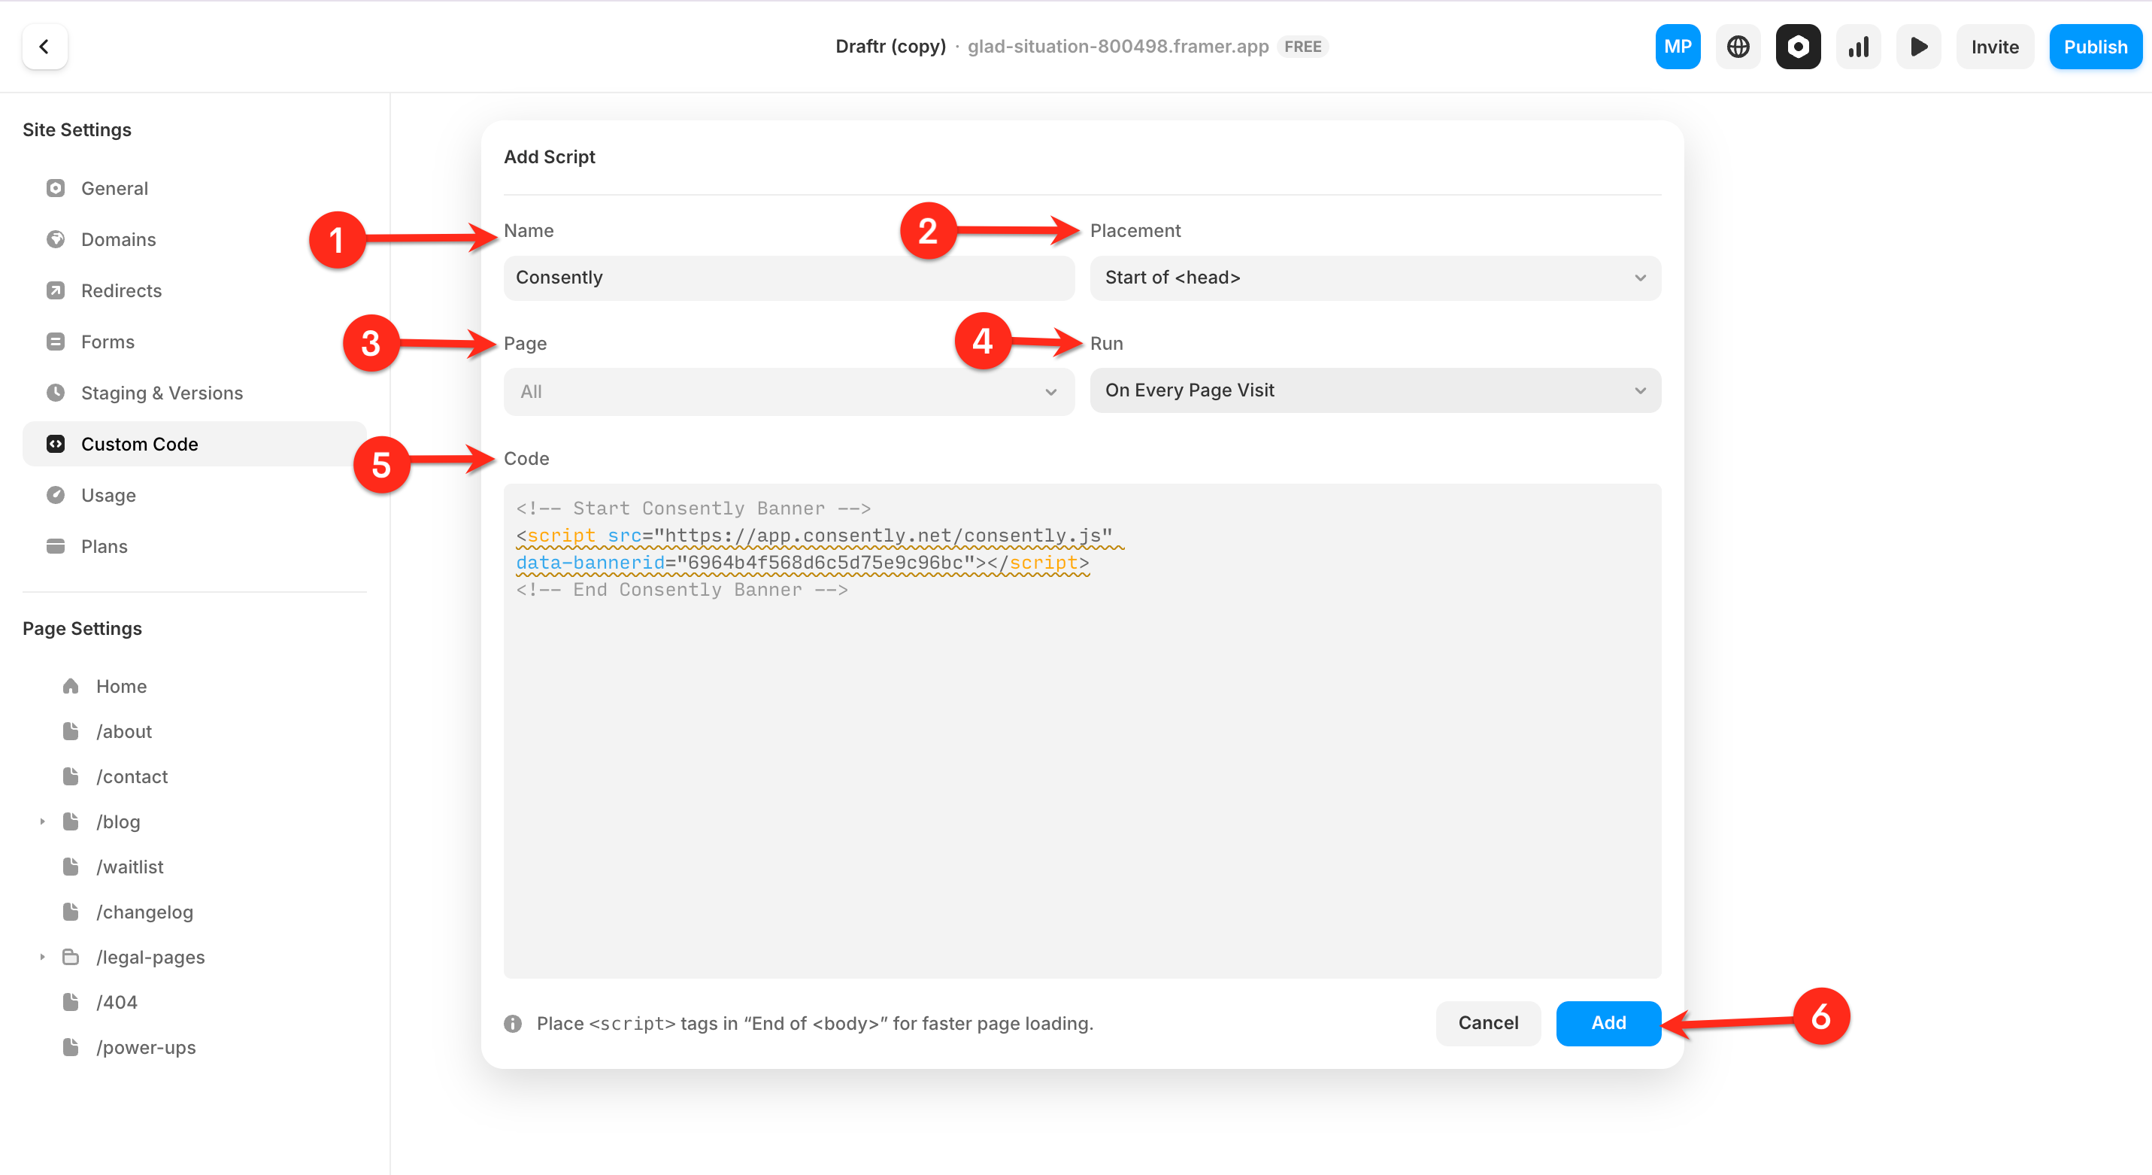2152x1175 pixels.
Task: Open the globe localization icon
Action: [x=1738, y=47]
